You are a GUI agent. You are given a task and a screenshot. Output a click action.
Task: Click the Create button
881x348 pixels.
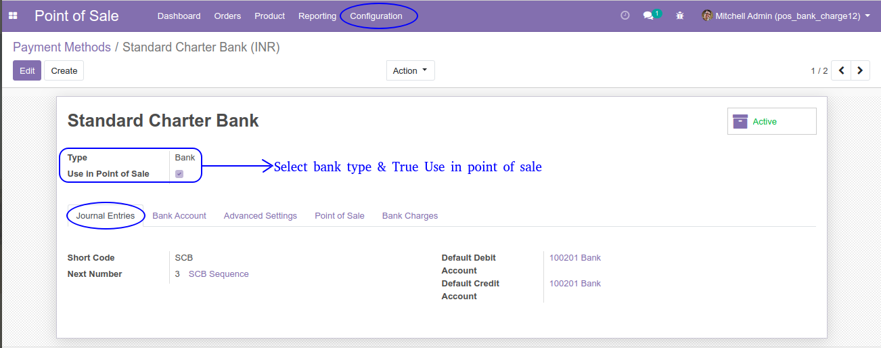tap(64, 70)
